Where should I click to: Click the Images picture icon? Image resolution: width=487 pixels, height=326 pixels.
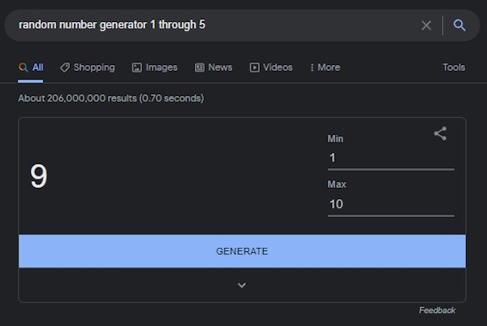coord(136,67)
